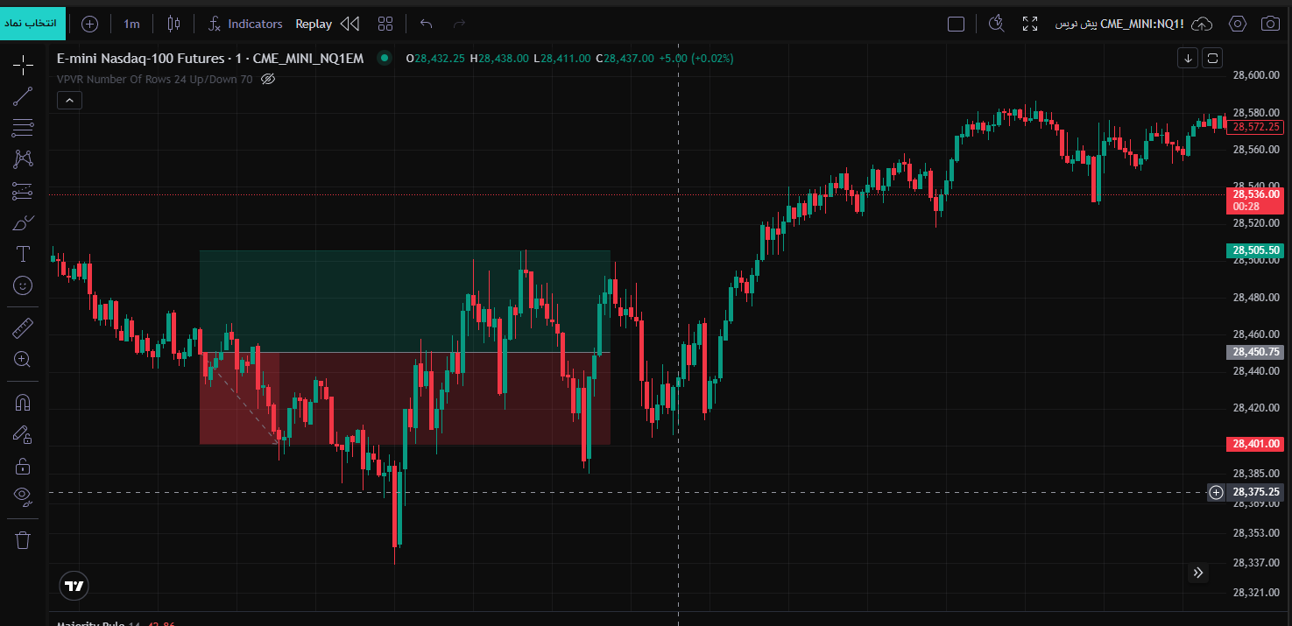1292x626 pixels.
Task: Toggle hide all drawings eye icon
Action: coord(24,497)
